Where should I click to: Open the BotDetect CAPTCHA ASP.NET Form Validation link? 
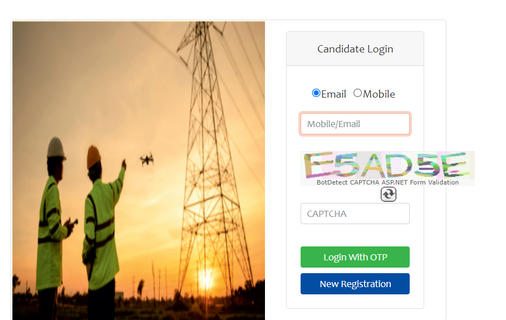(x=387, y=182)
